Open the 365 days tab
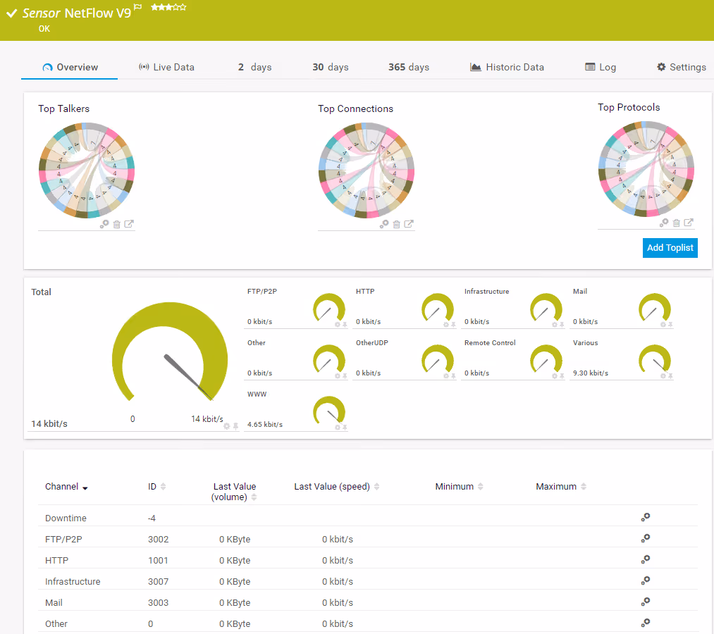This screenshot has height=634, width=714. [409, 67]
